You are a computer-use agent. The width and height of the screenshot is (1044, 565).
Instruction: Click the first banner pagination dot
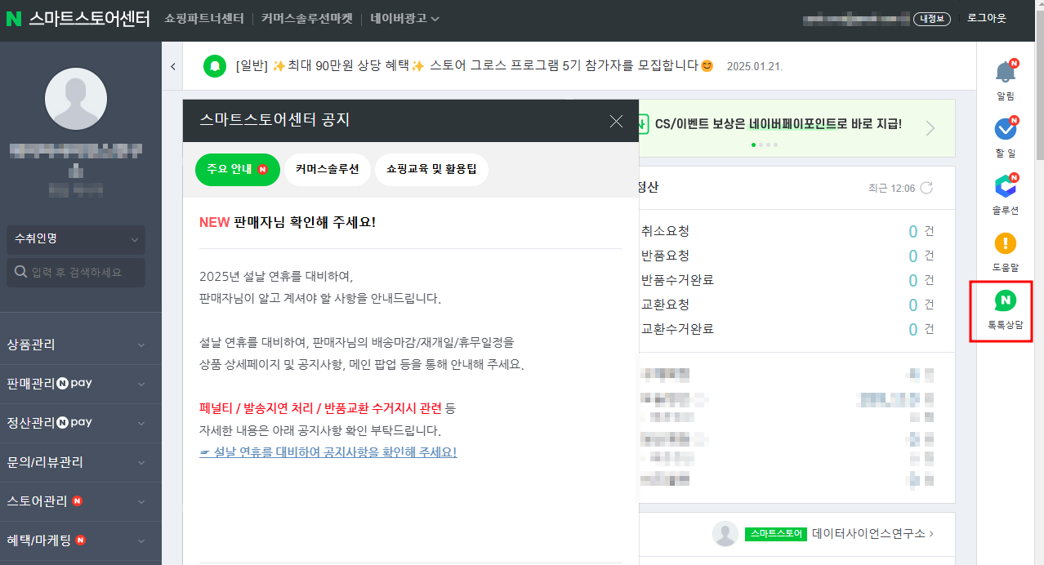click(753, 145)
